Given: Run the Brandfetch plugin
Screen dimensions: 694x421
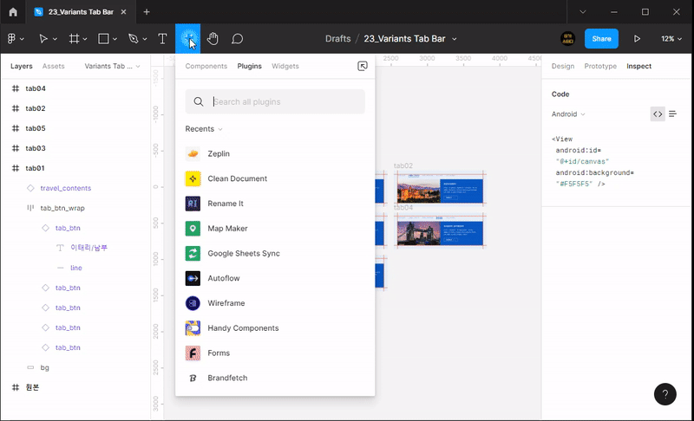Looking at the screenshot, I should click(x=275, y=379).
